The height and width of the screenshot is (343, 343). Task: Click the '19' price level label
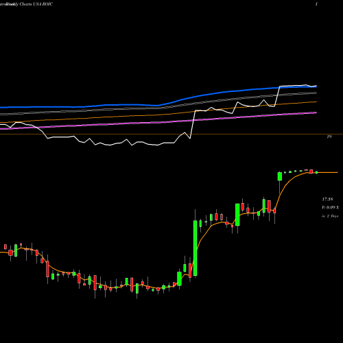329,137
